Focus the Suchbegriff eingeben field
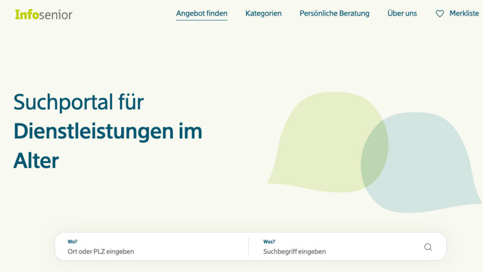Screen dimensions: 483x272 (294, 251)
